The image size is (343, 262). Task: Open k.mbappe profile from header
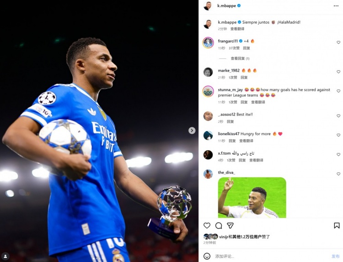pyautogui.click(x=227, y=6)
